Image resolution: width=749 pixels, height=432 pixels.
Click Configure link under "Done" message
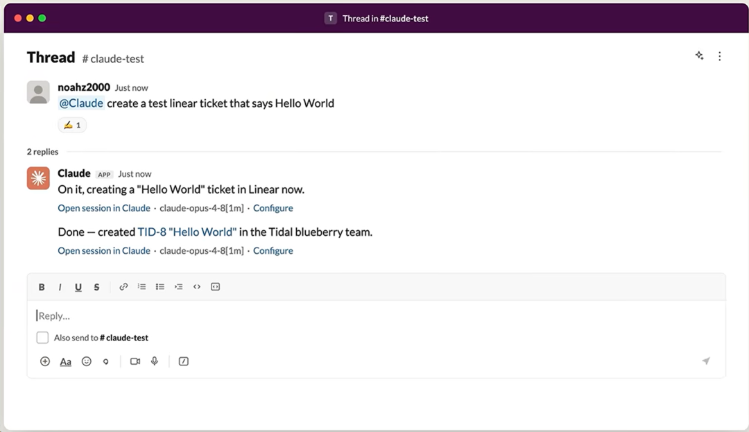click(x=273, y=250)
